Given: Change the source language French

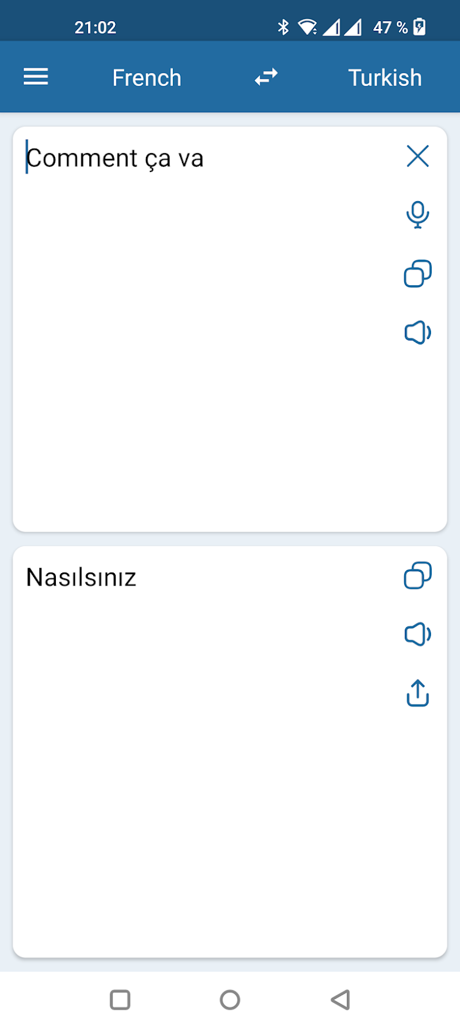Looking at the screenshot, I should pos(147,78).
